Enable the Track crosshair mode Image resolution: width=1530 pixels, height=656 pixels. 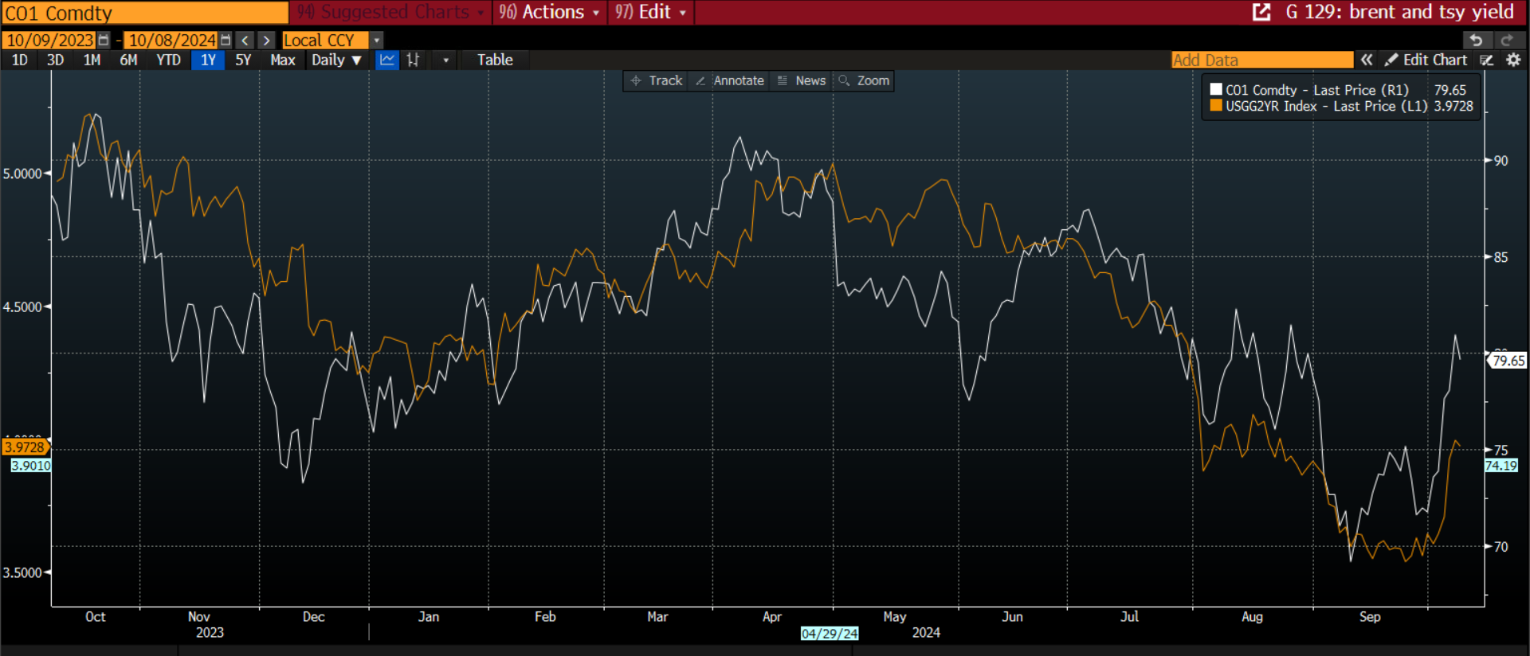pos(657,80)
